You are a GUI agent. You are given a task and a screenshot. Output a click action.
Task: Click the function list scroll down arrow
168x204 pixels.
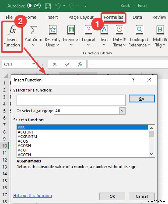click(151, 154)
